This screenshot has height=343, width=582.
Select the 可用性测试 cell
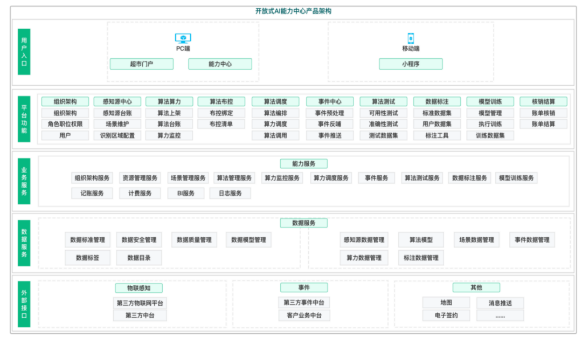click(x=384, y=113)
